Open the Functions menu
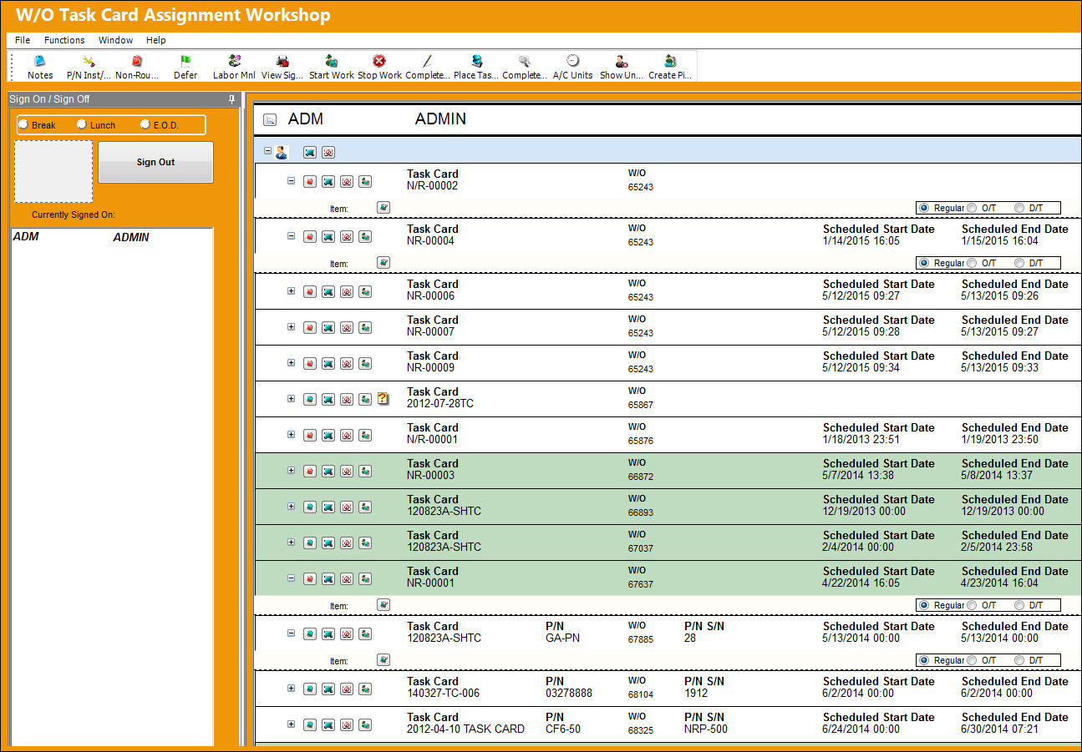Image resolution: width=1082 pixels, height=752 pixels. (x=64, y=40)
